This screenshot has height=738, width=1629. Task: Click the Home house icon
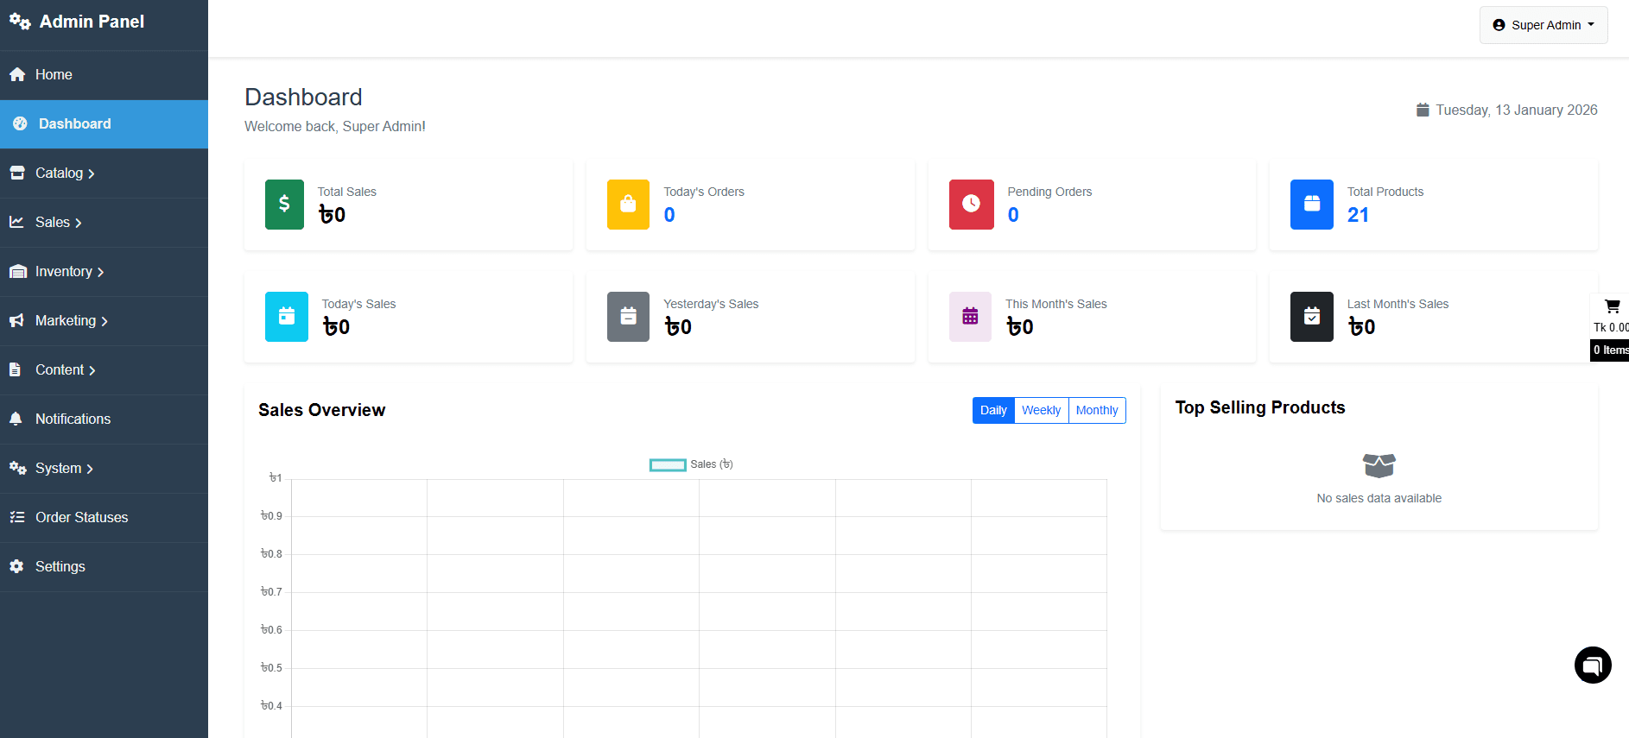(x=17, y=75)
